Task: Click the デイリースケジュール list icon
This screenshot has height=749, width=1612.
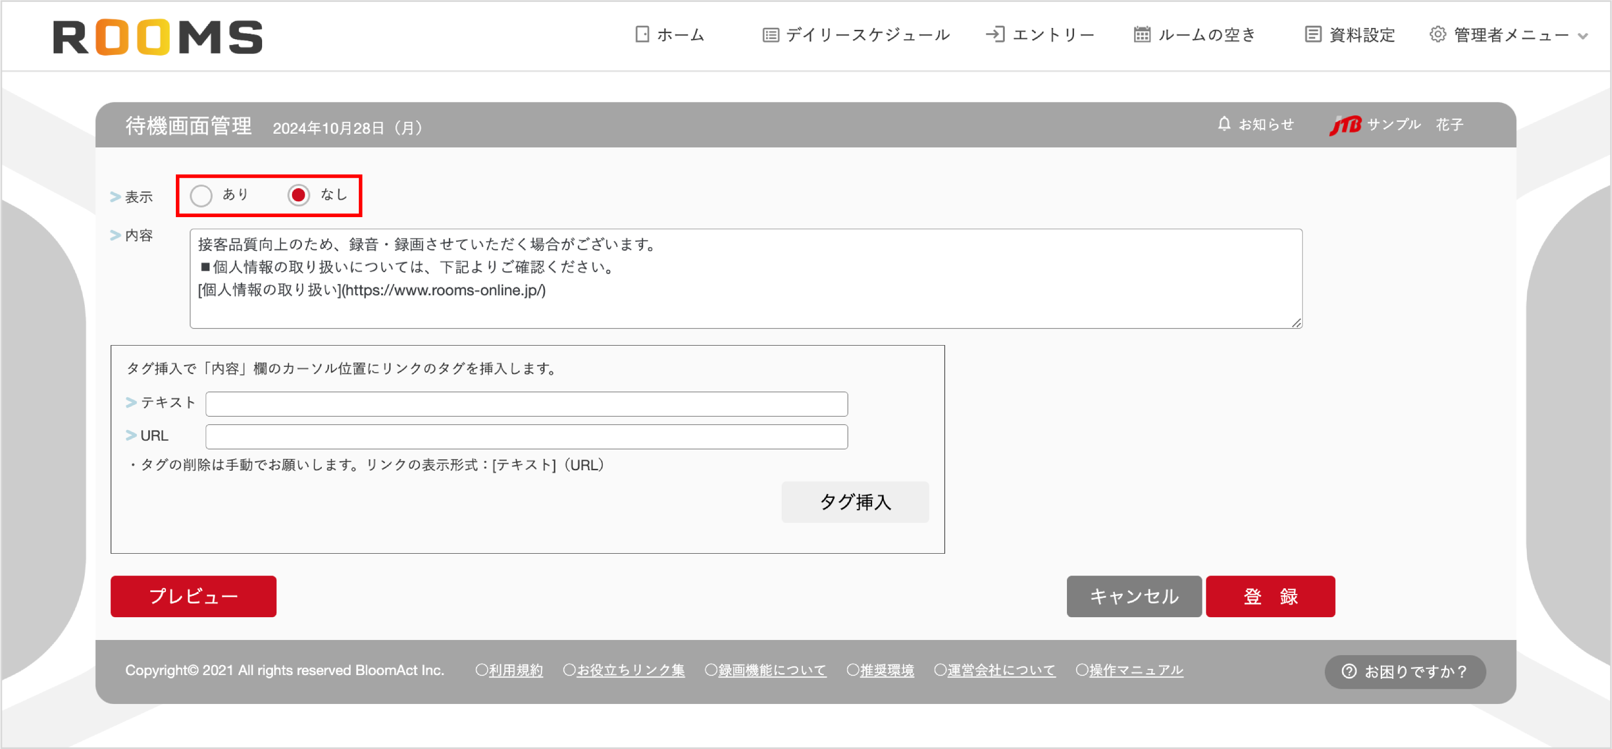Action: 770,35
